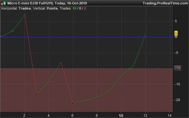Click the vertical axis label -5
Screen dimensions: 189x118
177,53
